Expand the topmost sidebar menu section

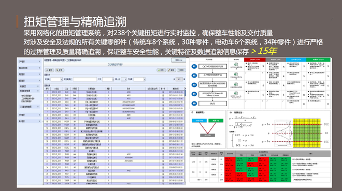pos(30,62)
